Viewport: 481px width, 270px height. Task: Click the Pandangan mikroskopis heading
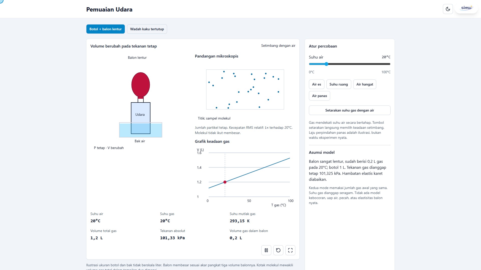(216, 56)
